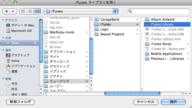Select iTunes Li...enius.itdb file
Image resolution: width=192 pixels, height=108 pixels.
167,34
